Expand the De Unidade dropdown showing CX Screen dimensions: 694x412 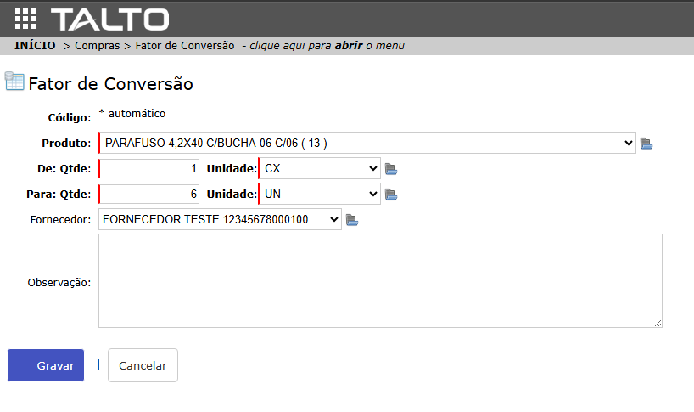click(x=319, y=168)
